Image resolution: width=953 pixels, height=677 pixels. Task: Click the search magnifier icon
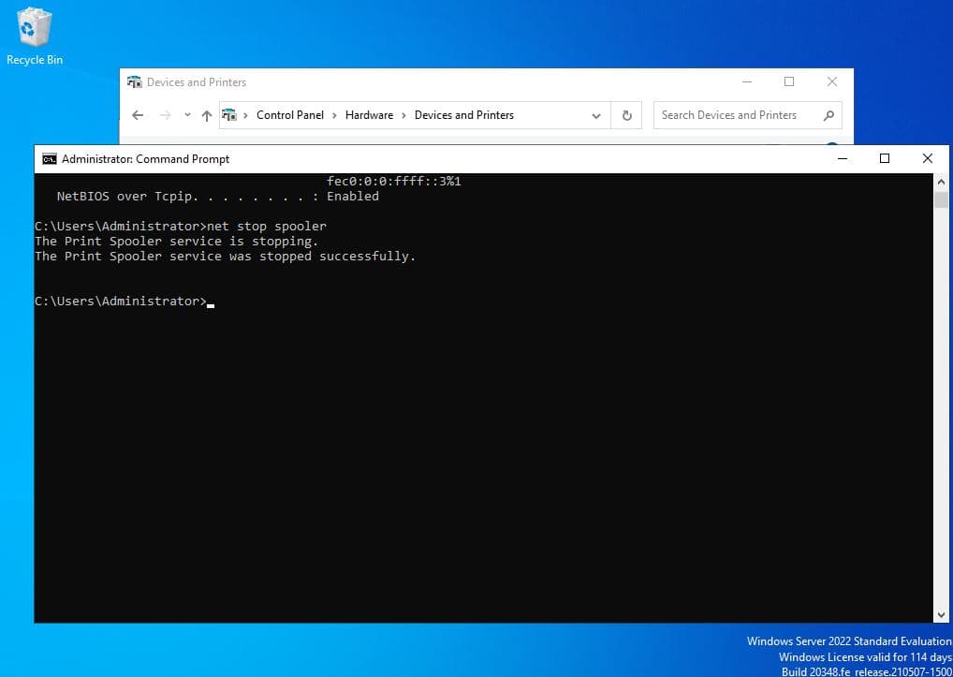click(828, 115)
